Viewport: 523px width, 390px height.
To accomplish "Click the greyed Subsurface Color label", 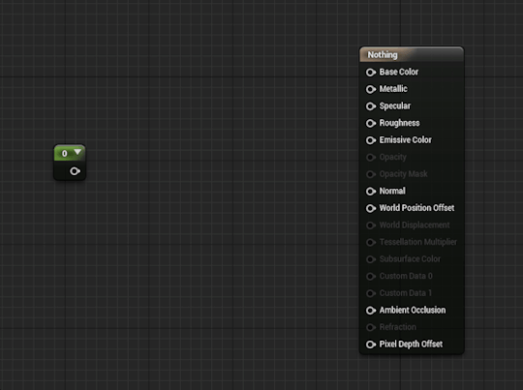I will (410, 259).
